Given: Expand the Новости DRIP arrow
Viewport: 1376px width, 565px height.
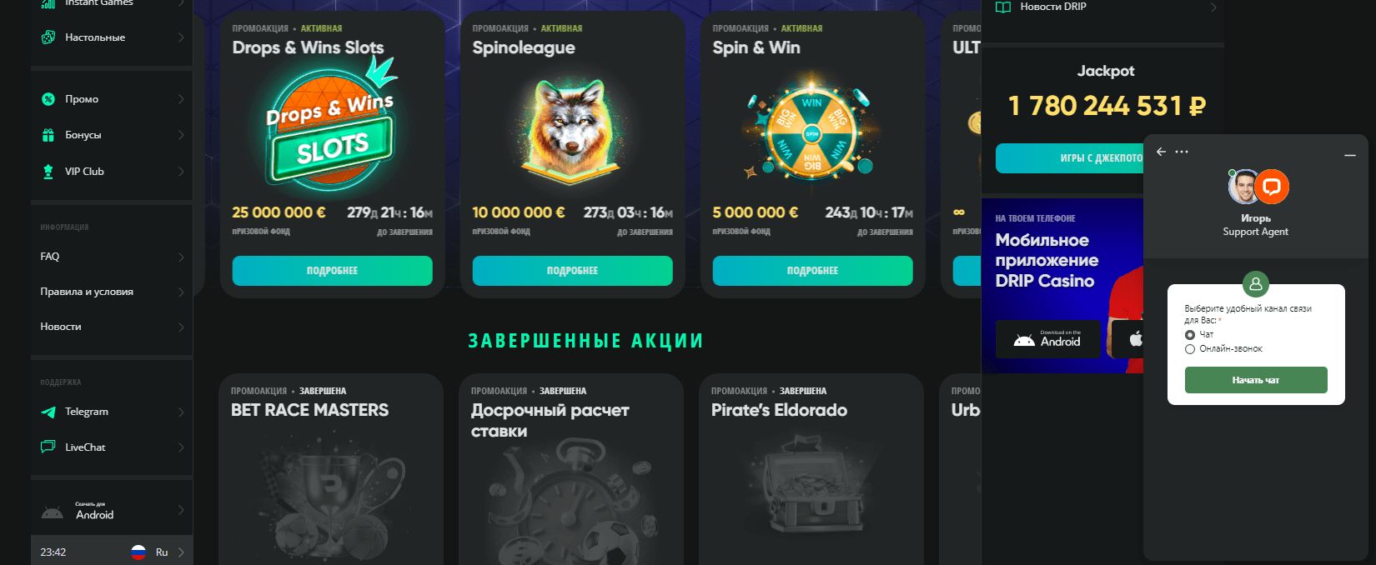Looking at the screenshot, I should click(x=1213, y=7).
